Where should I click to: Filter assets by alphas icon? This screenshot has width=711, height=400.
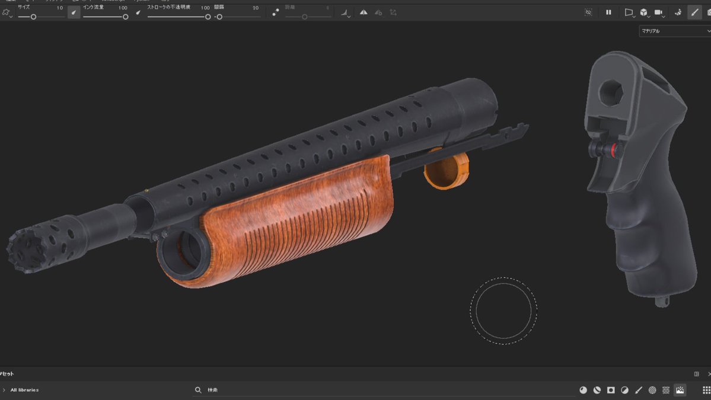[652, 390]
